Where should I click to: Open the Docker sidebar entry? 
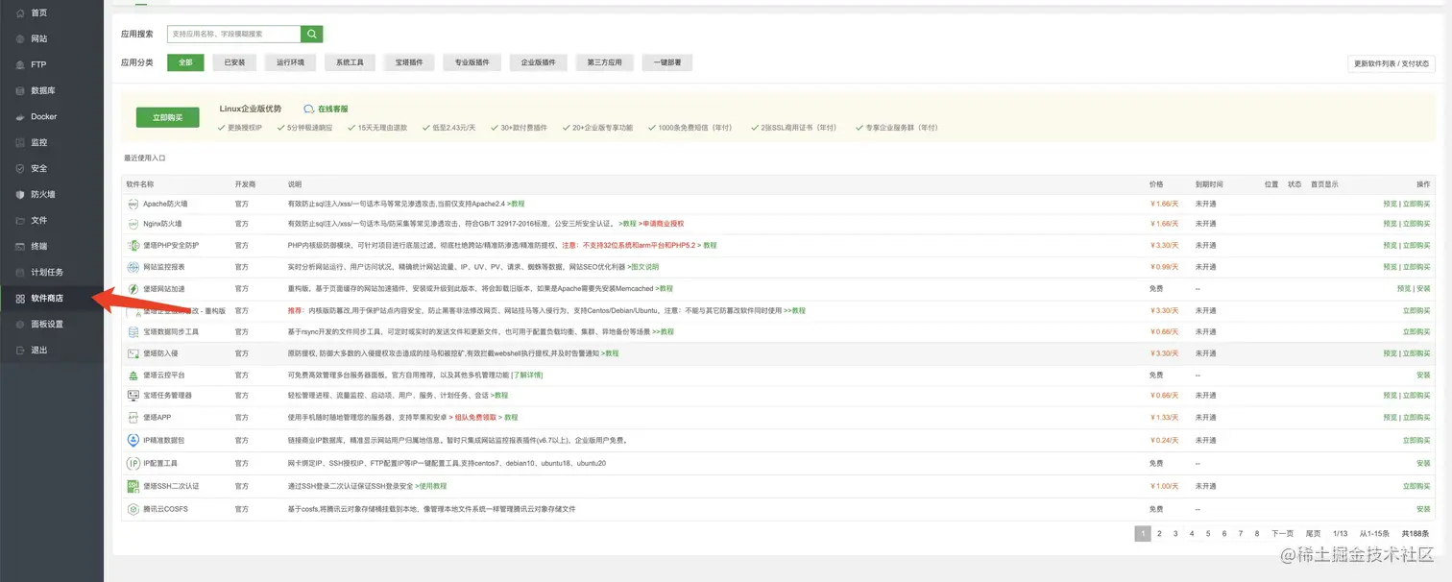51,116
